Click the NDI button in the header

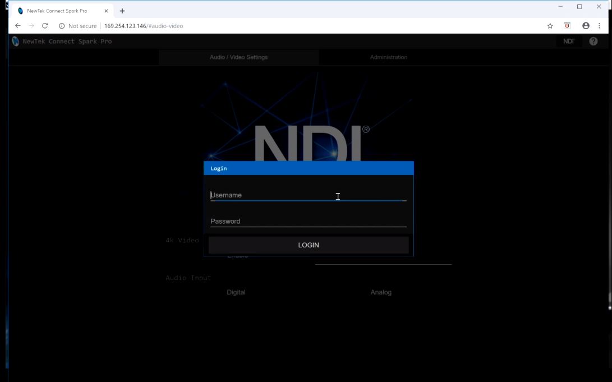[569, 42]
